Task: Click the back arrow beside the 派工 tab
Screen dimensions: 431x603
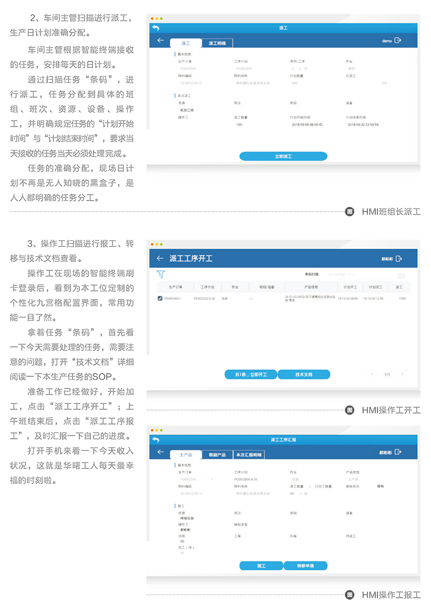Action: pos(160,41)
